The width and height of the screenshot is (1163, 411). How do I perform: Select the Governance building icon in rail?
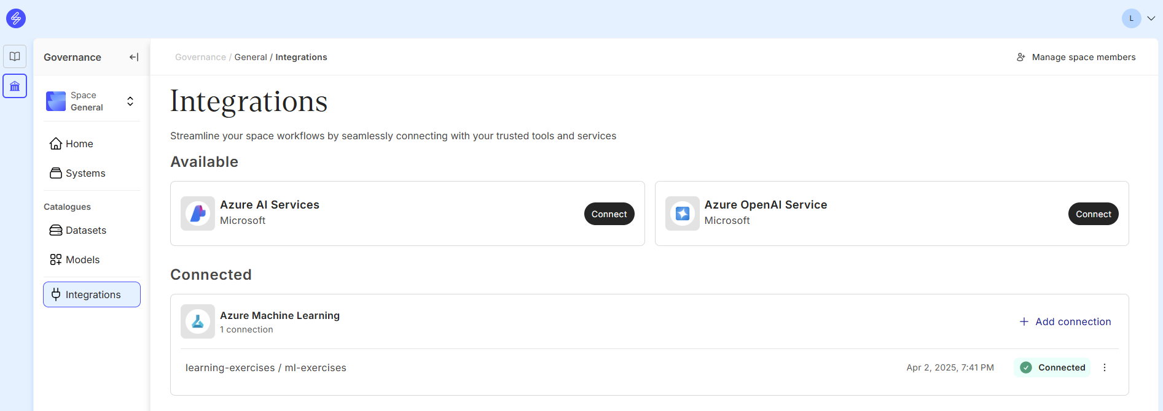pos(15,86)
